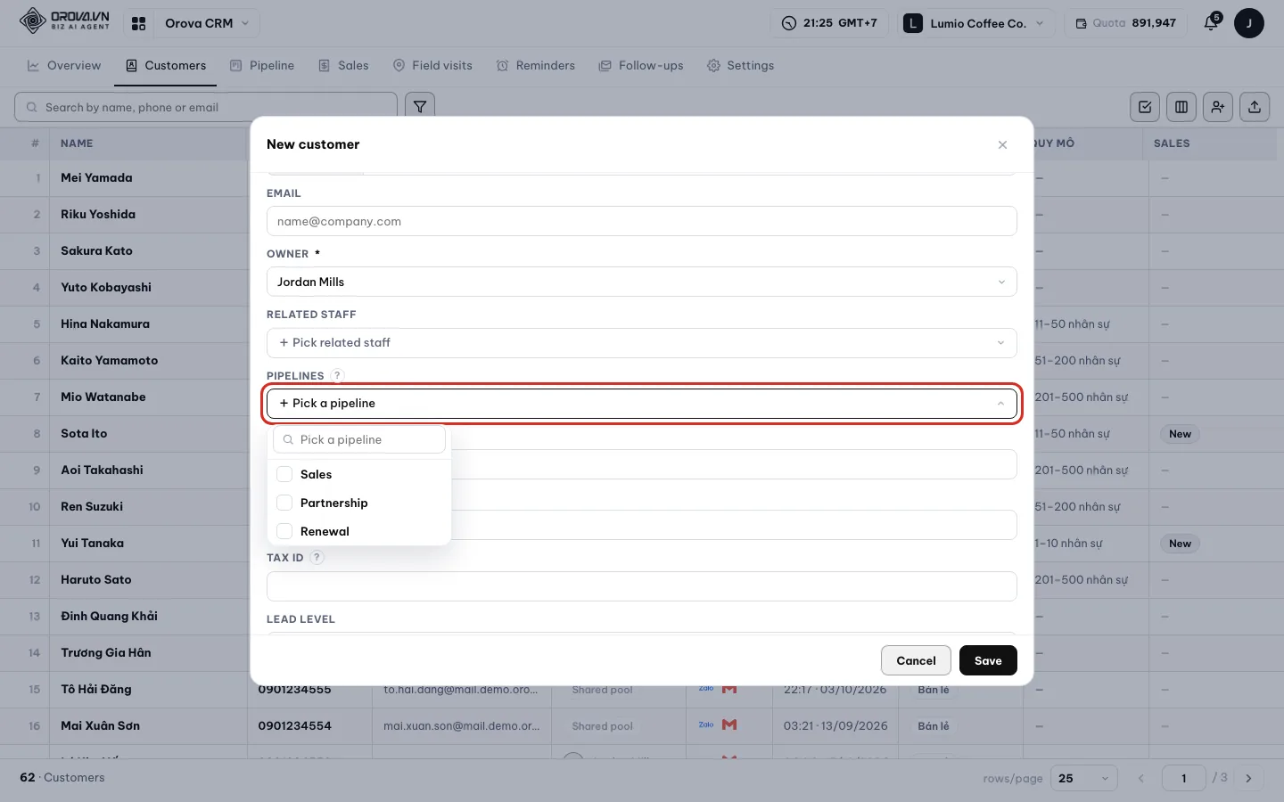Screen dimensions: 1284x802
Task: Focus the Email input field
Action: [642, 221]
